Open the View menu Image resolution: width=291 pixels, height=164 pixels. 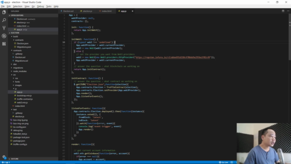(27, 6)
